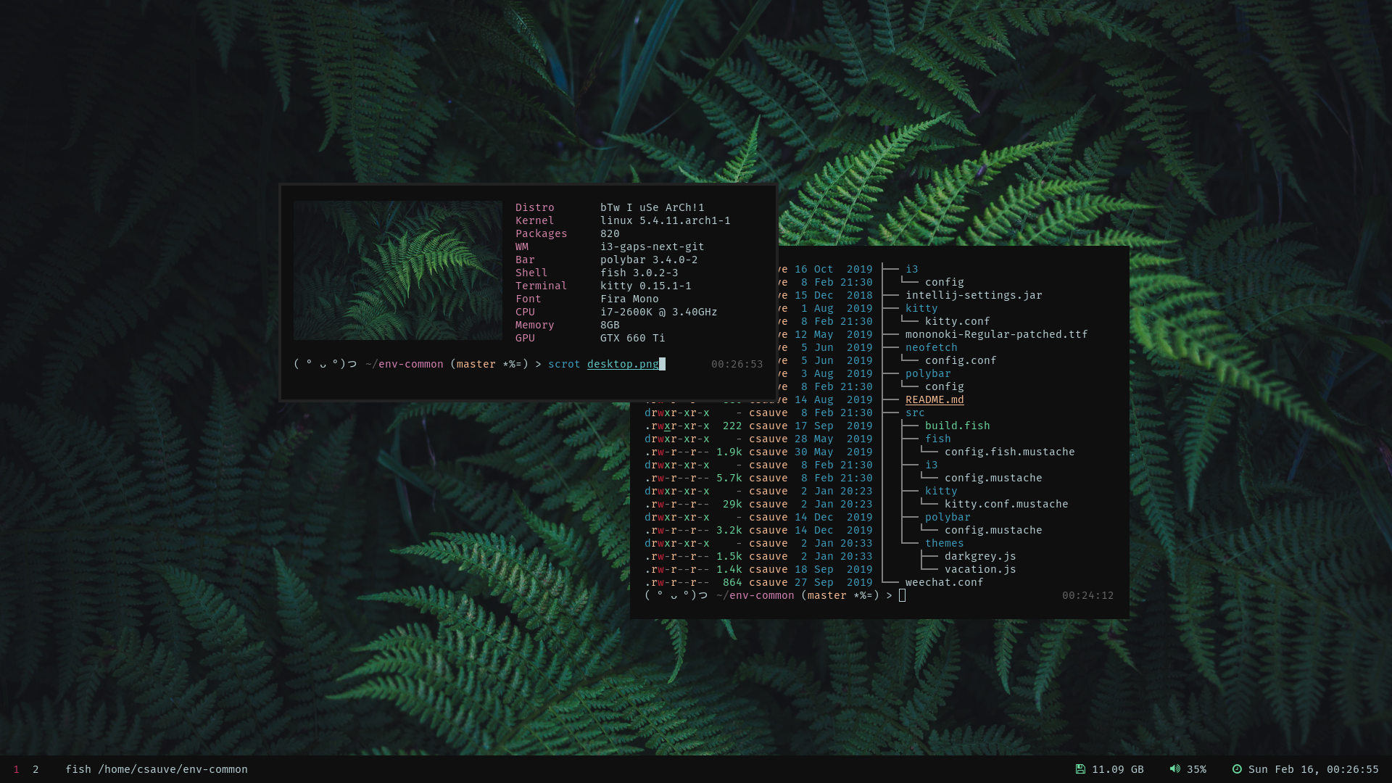The height and width of the screenshot is (783, 1392).
Task: Click the date and time label in bar
Action: tap(1313, 769)
